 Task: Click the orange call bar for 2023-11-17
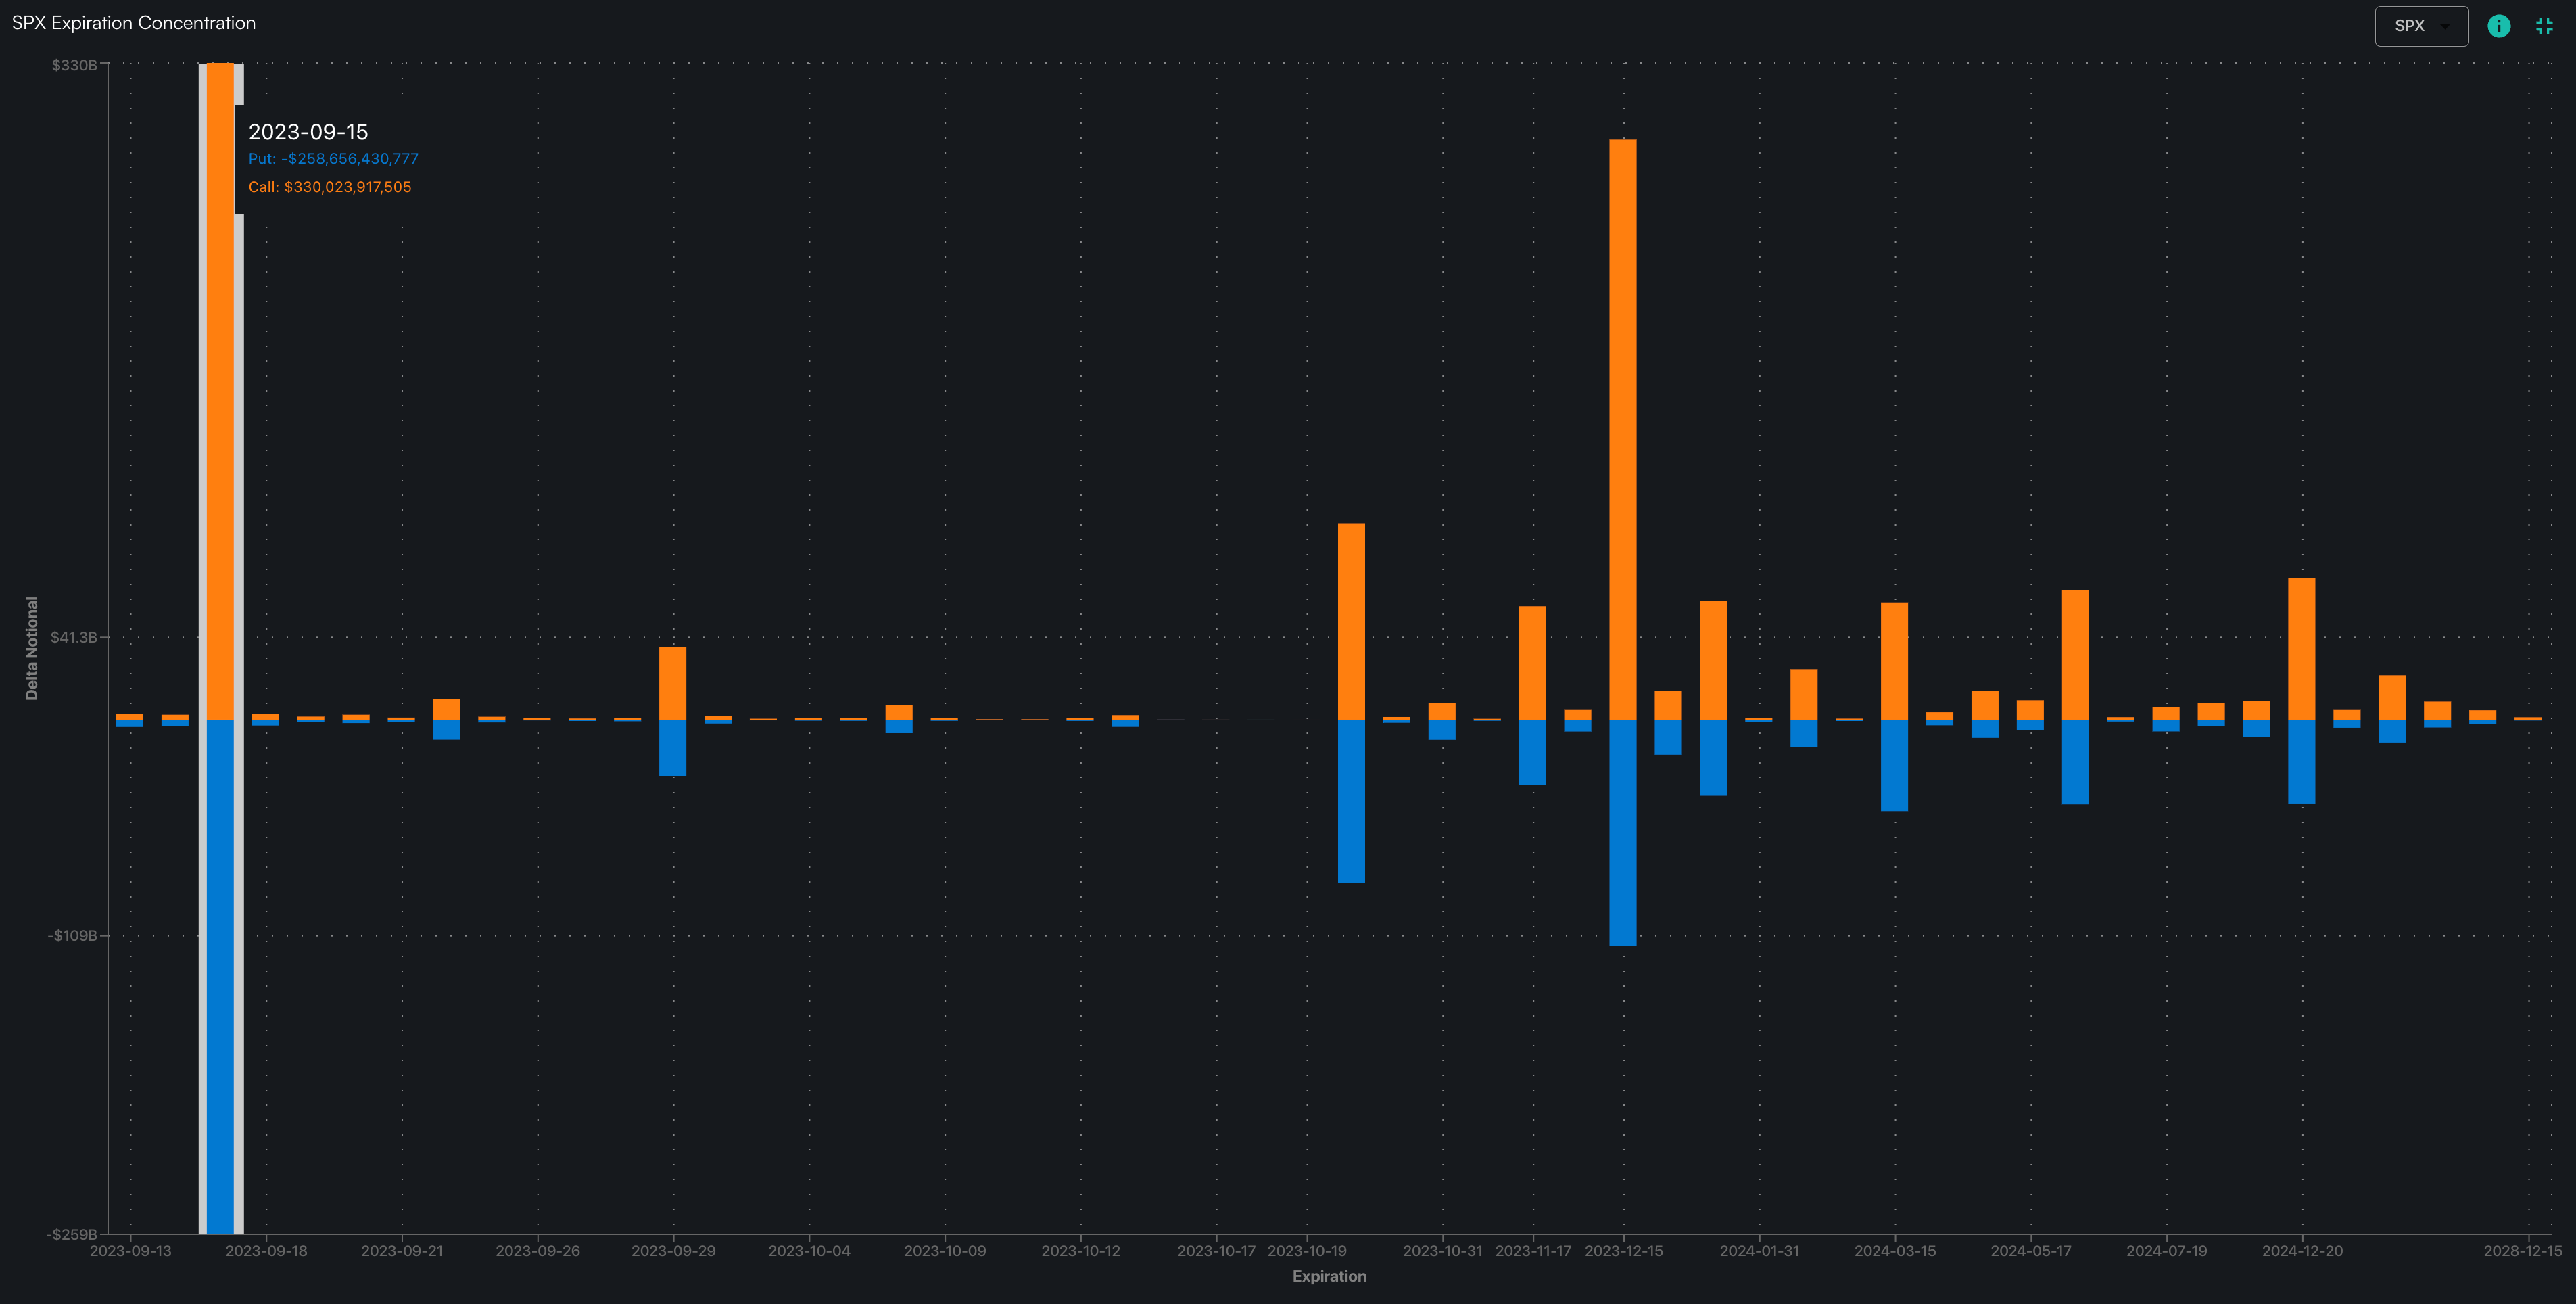click(x=1532, y=662)
